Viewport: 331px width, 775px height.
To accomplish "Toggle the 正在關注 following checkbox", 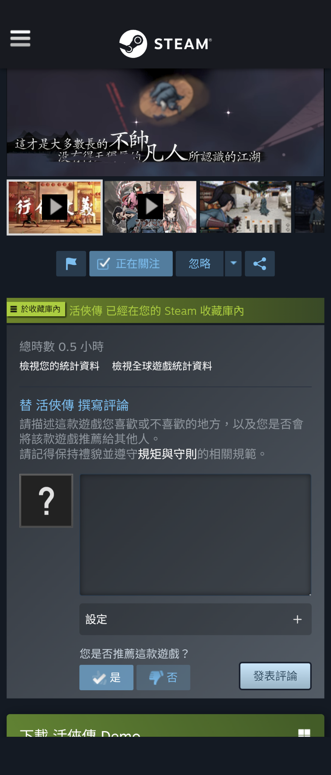I will (x=131, y=264).
